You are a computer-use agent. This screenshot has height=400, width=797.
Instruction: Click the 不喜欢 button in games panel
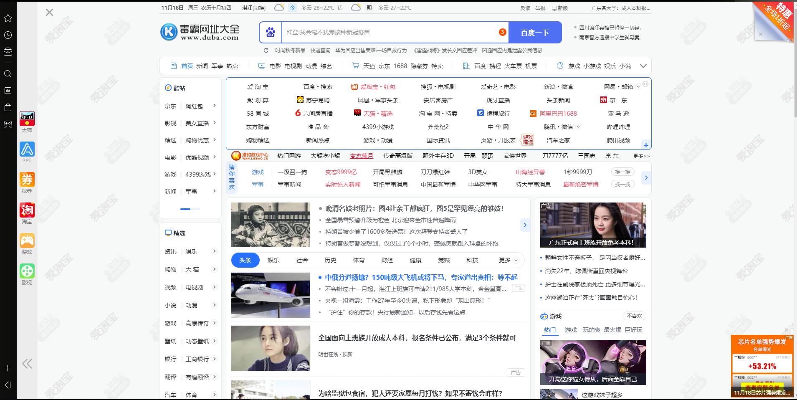click(x=634, y=316)
